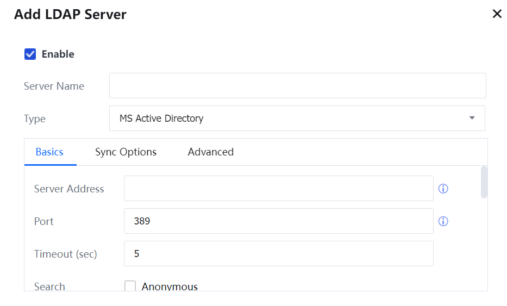The height and width of the screenshot is (306, 507).
Task: Go to the Advanced tab
Action: click(210, 152)
